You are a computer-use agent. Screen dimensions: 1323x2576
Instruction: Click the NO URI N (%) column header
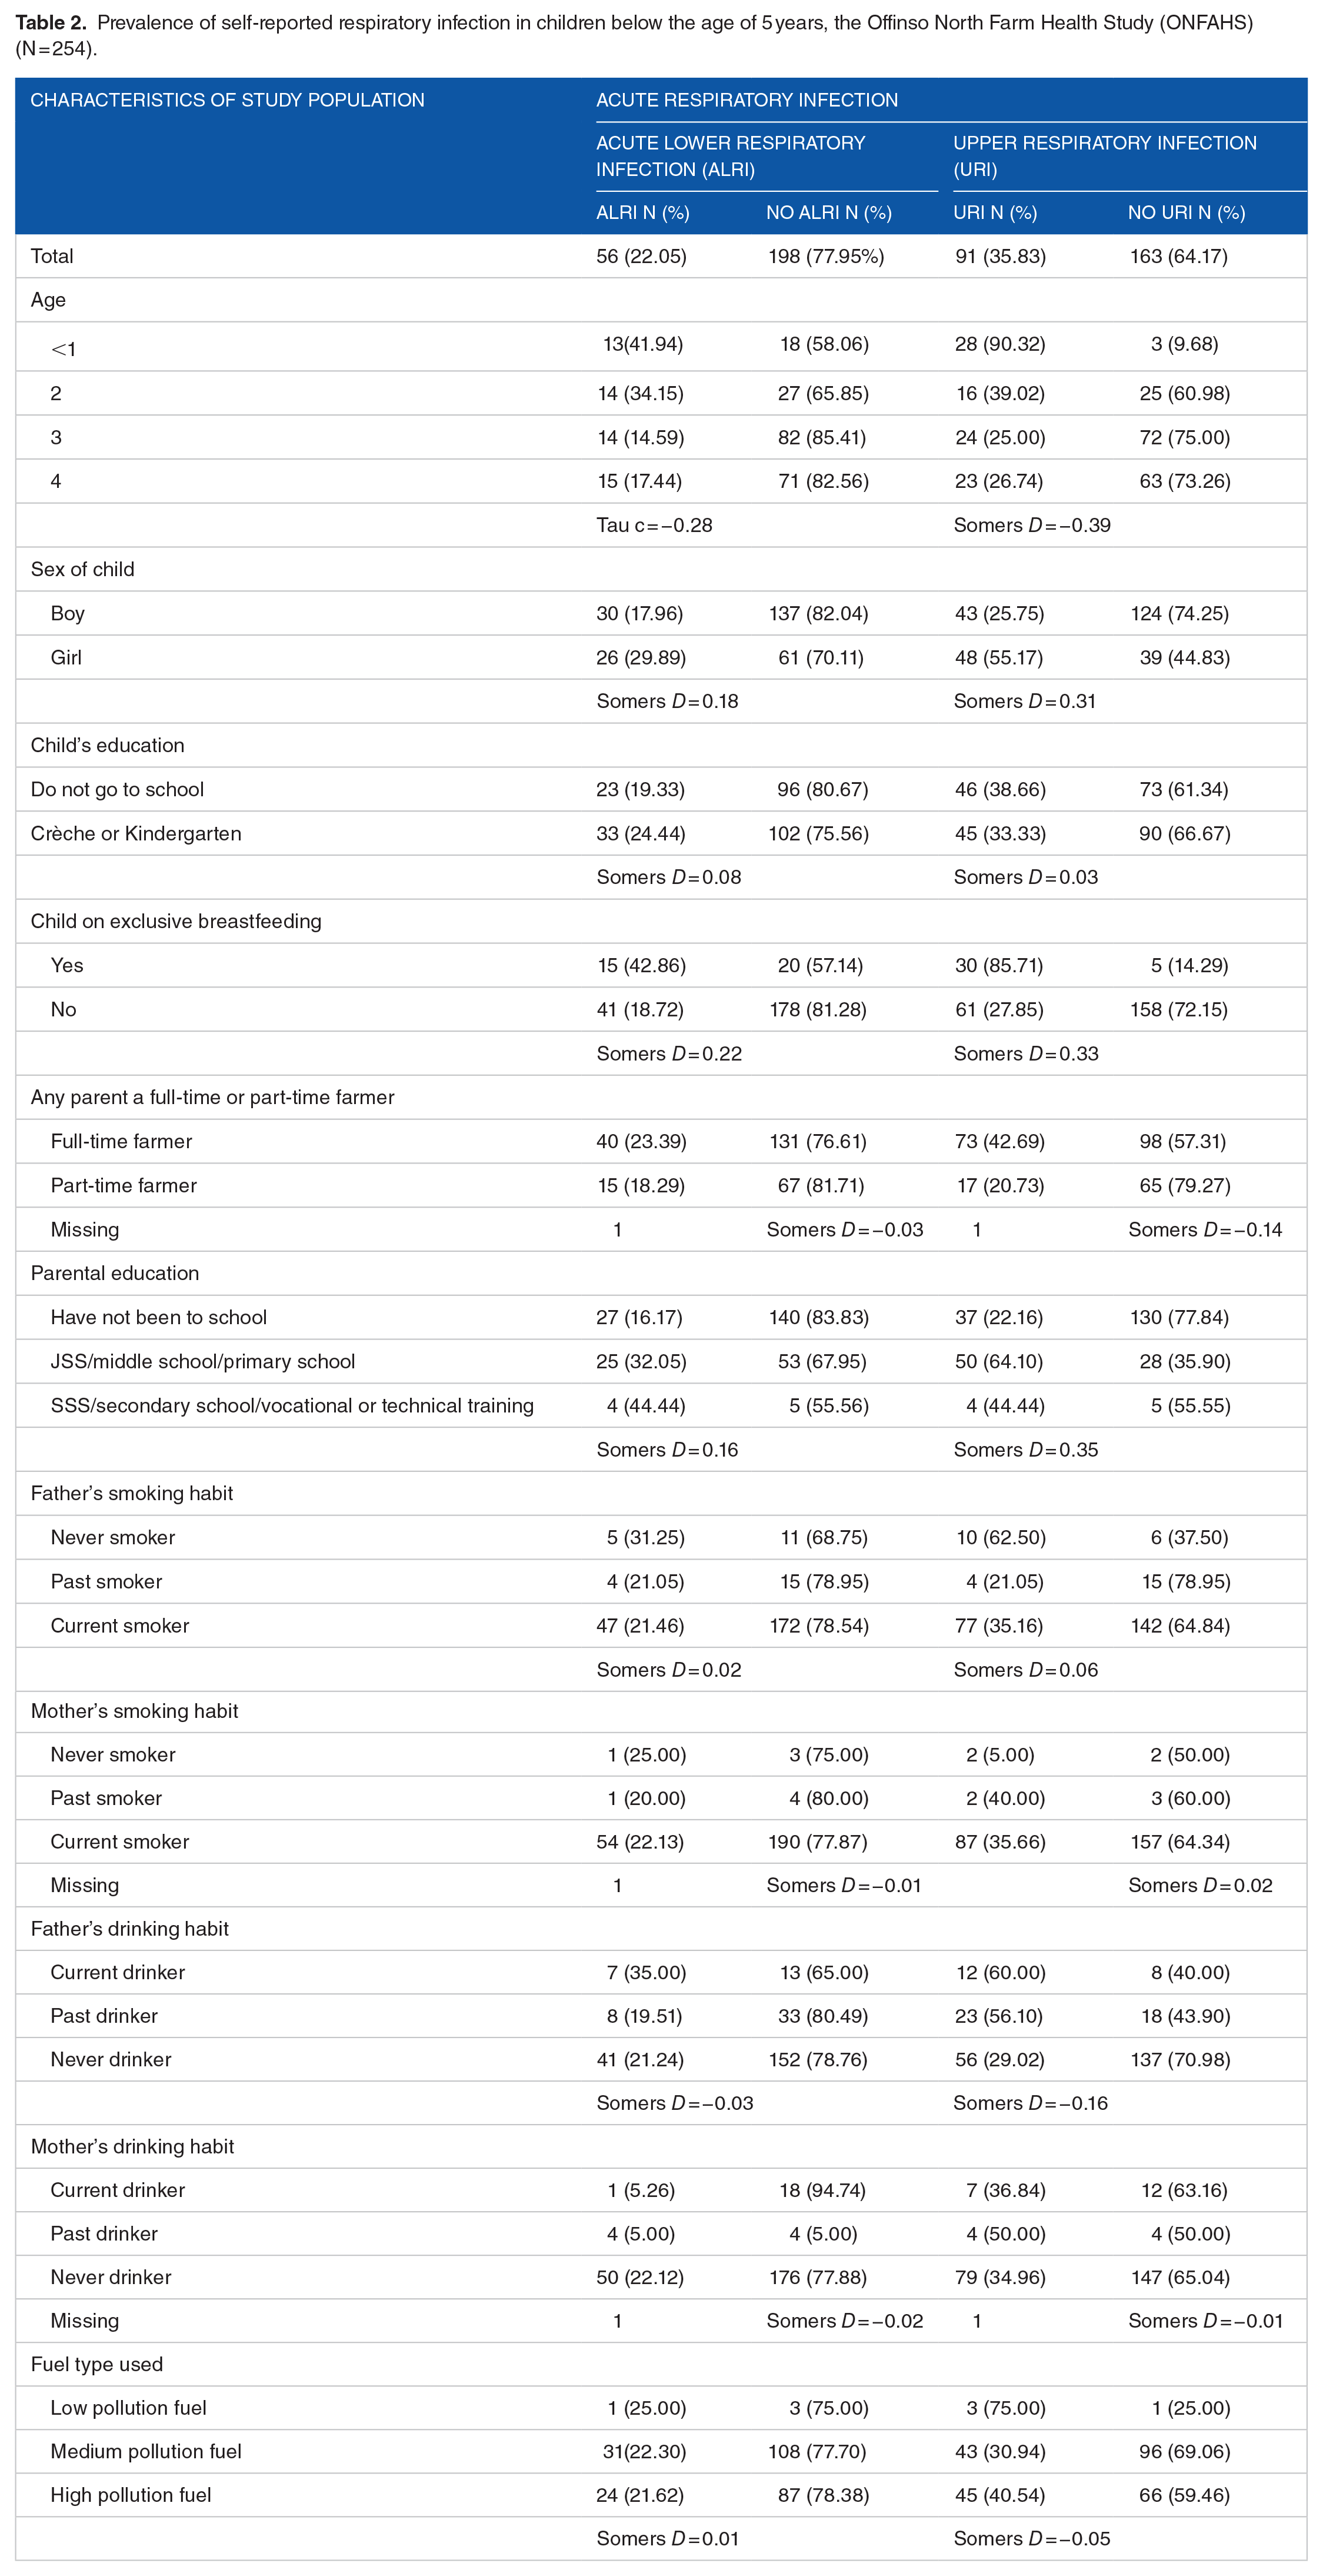pyautogui.click(x=1186, y=213)
